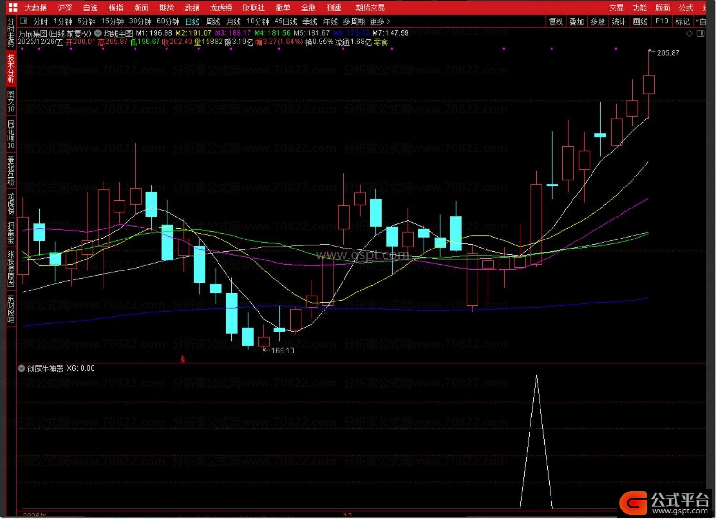Open F10 company information
The width and height of the screenshot is (717, 519).
(662, 21)
